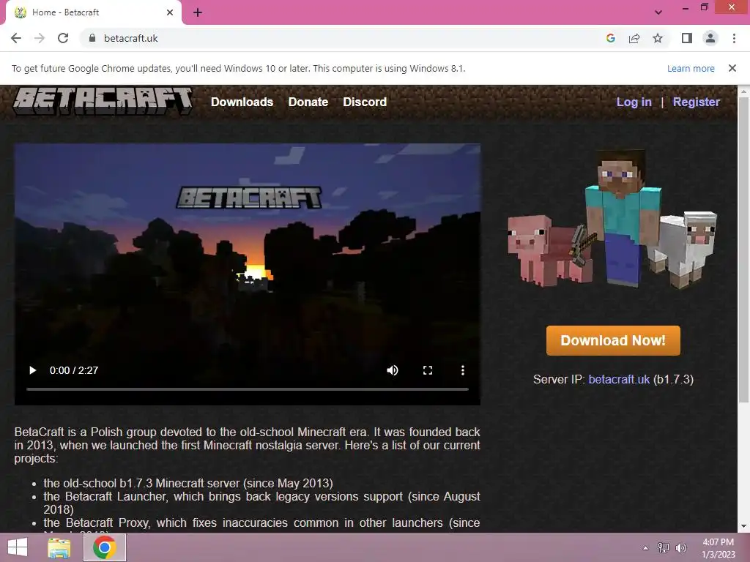Open the Chrome side panel
This screenshot has width=750, height=562.
click(687, 38)
